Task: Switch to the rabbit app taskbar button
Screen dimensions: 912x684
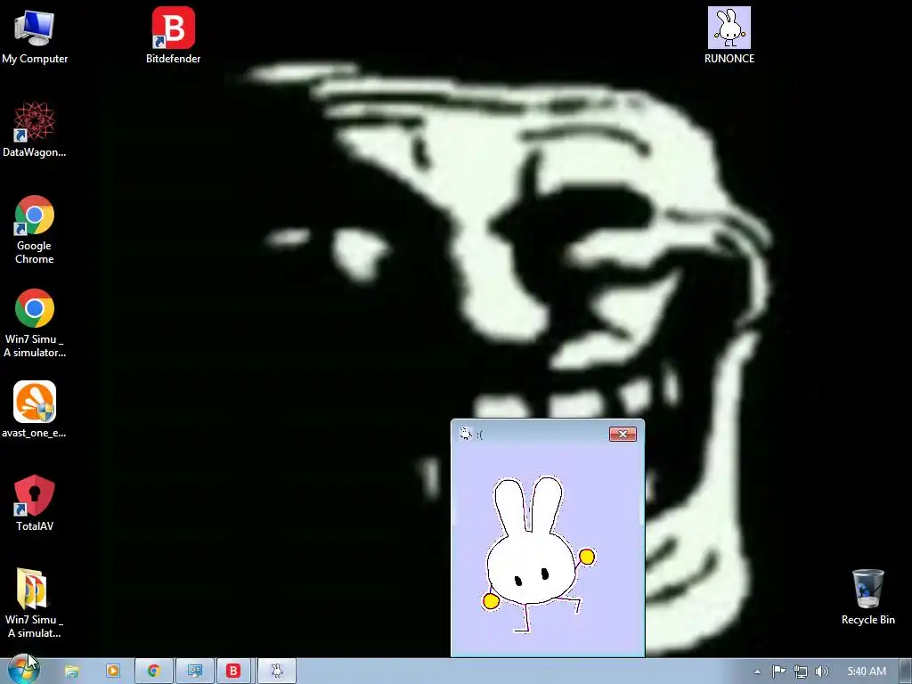Action: point(277,672)
